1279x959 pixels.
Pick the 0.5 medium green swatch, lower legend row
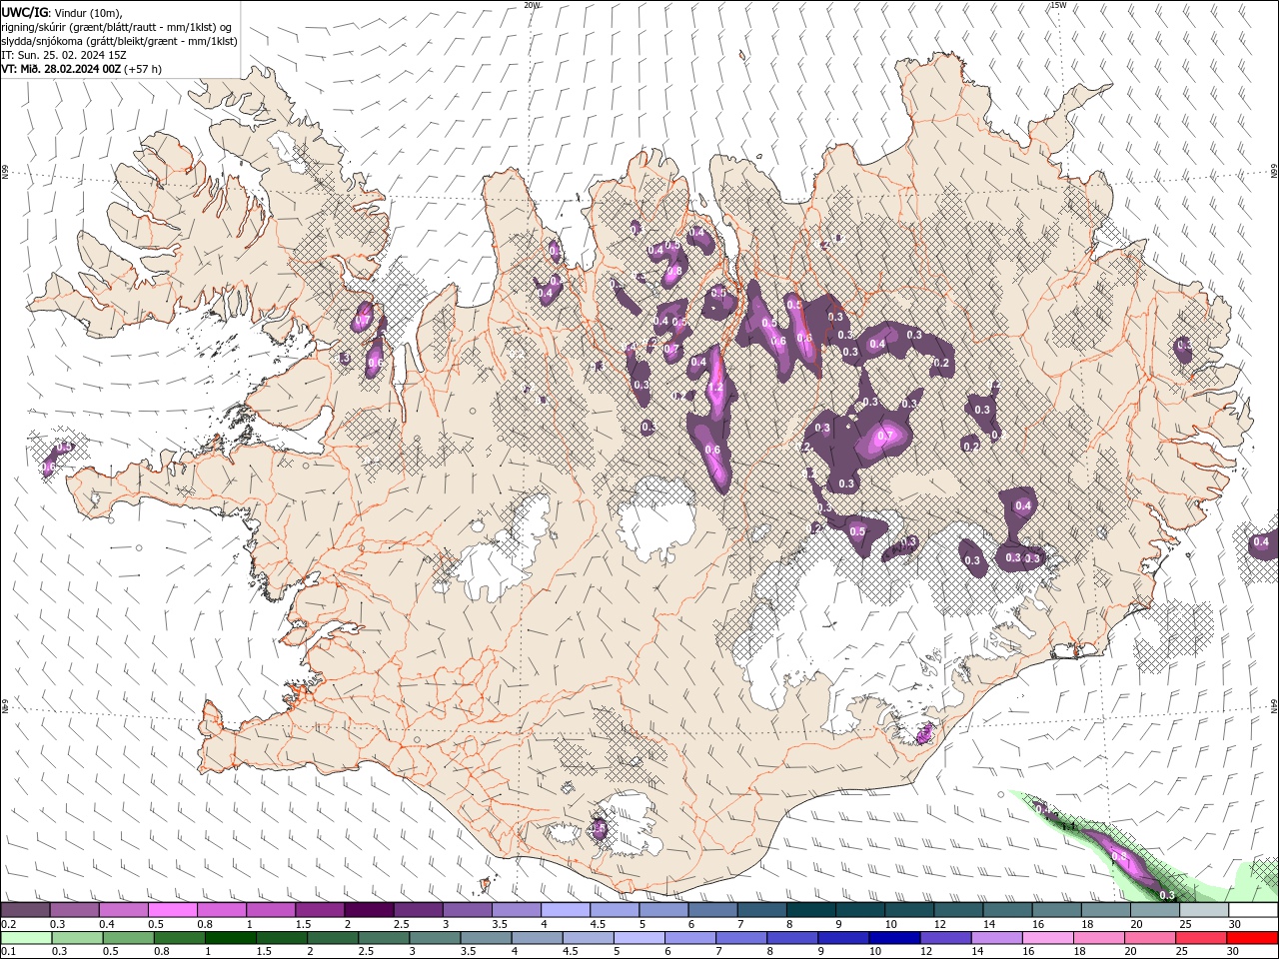point(128,938)
